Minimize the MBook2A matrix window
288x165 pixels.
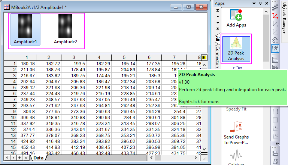176,7
